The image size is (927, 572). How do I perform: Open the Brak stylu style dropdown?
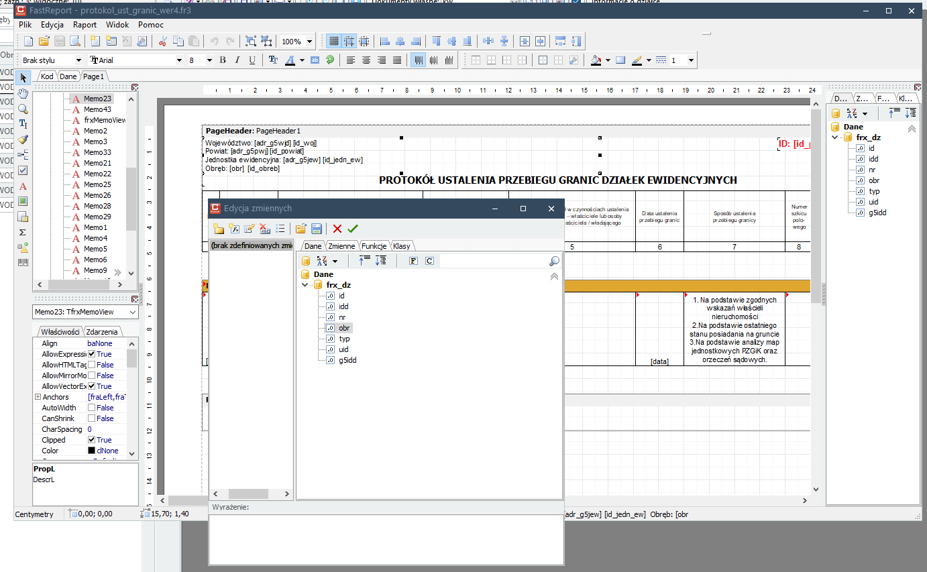click(78, 60)
